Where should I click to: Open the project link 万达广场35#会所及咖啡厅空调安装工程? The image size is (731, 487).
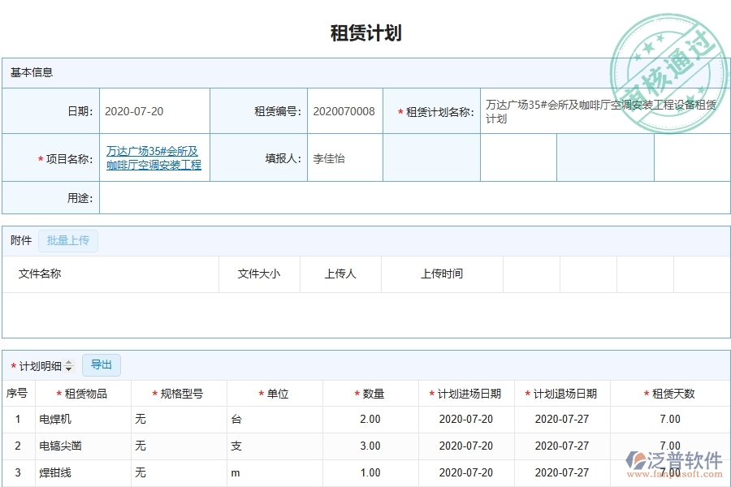pyautogui.click(x=154, y=157)
